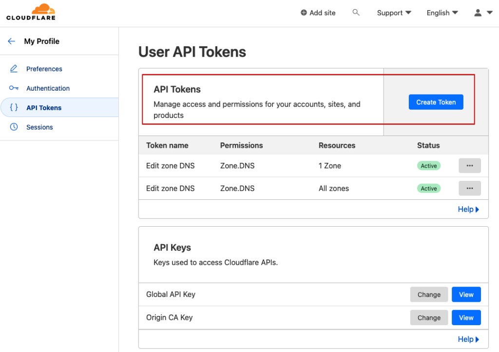Open options menu for All zones token
Image resolution: width=499 pixels, height=352 pixels.
pos(469,188)
